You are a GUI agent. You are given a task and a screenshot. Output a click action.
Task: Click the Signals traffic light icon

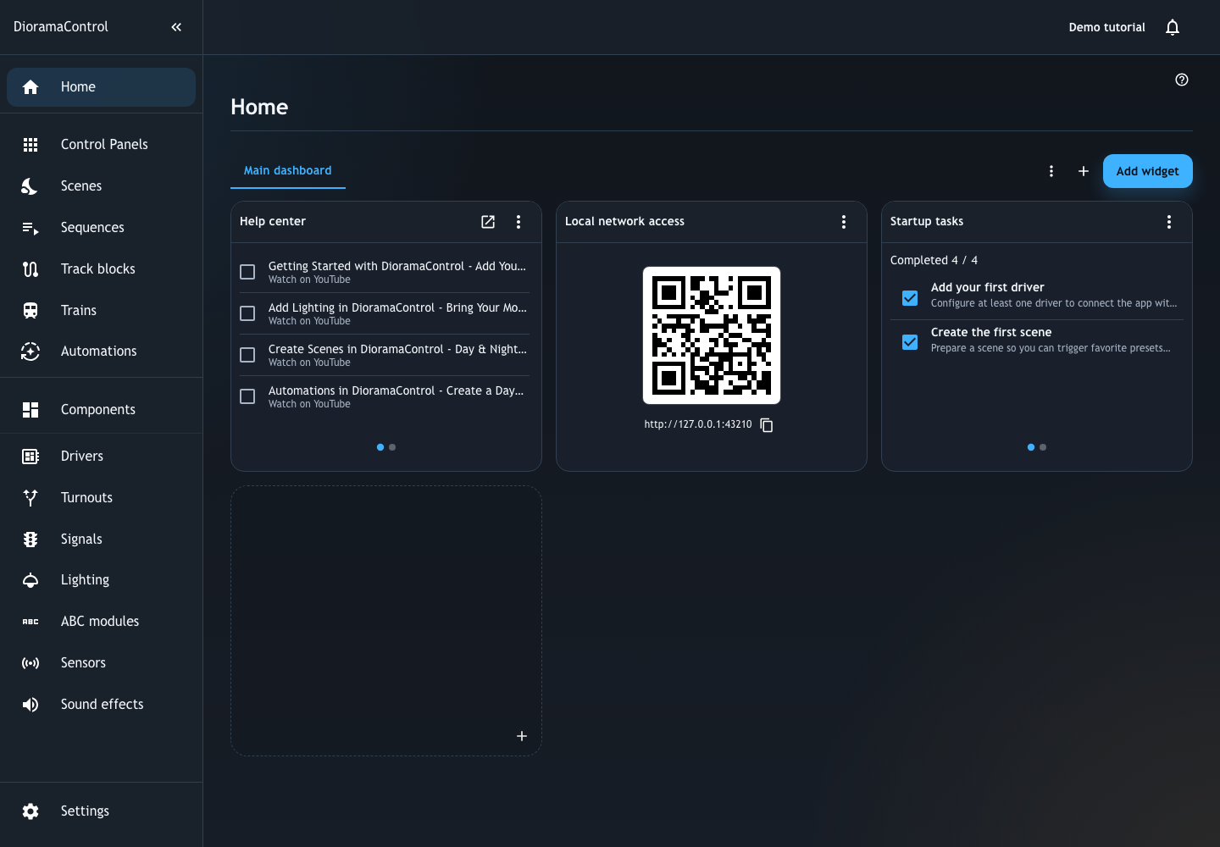point(30,540)
